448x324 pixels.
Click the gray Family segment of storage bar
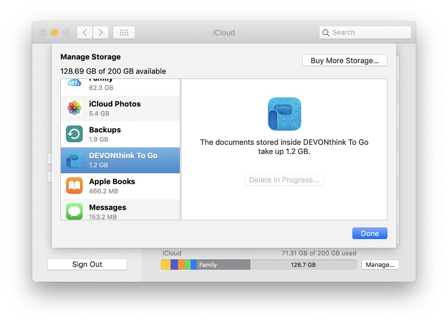click(223, 265)
